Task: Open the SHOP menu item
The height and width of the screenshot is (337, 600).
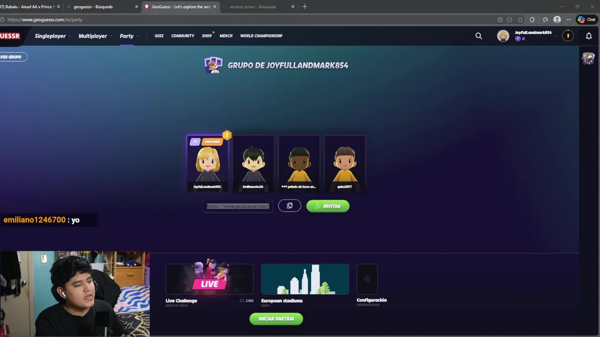Action: [207, 36]
